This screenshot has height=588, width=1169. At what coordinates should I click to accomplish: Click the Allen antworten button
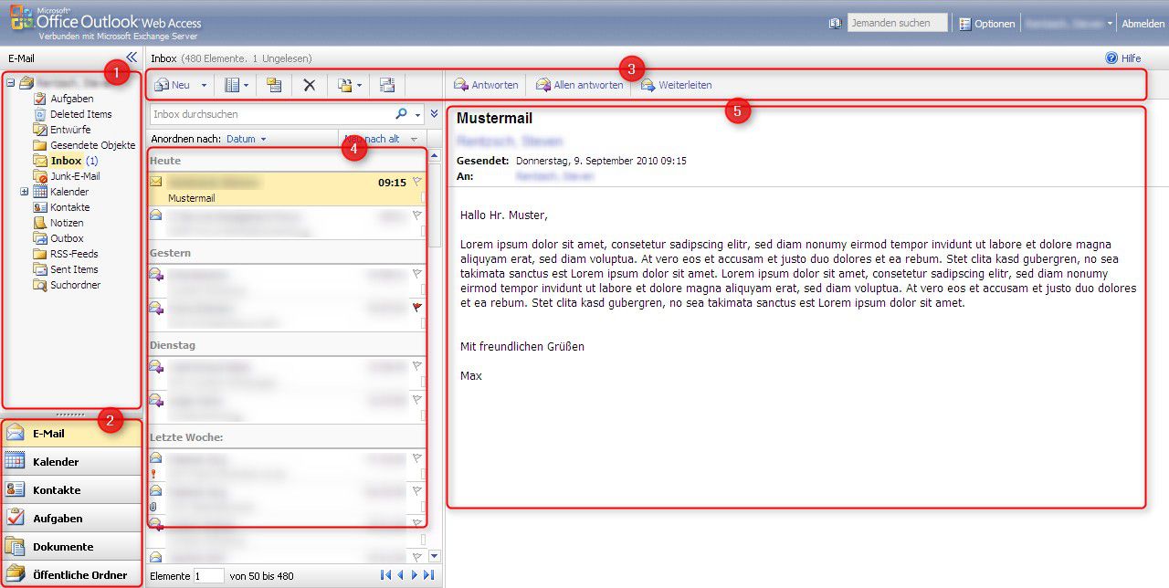[580, 84]
